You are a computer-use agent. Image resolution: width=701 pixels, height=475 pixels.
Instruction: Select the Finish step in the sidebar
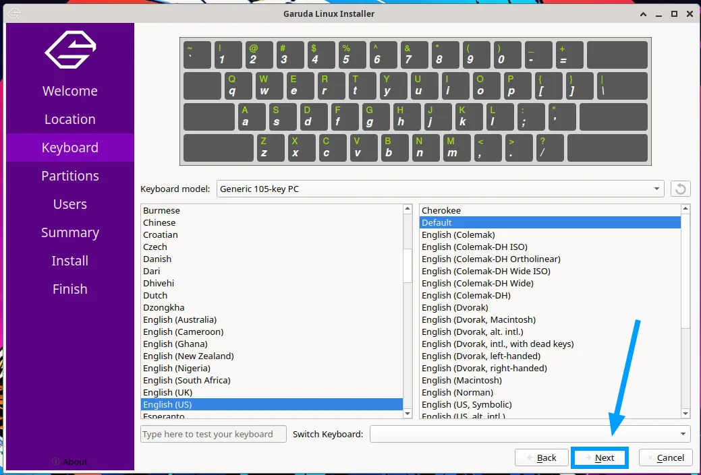pyautogui.click(x=70, y=289)
